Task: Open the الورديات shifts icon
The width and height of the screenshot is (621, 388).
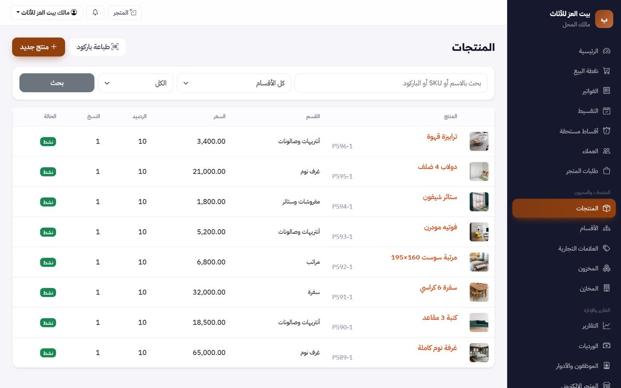Action: coord(606,346)
